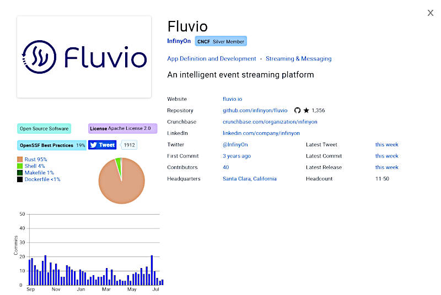Image resolution: width=441 pixels, height=295 pixels.
Task: Click the Makefile 1% language link
Action: click(x=39, y=173)
